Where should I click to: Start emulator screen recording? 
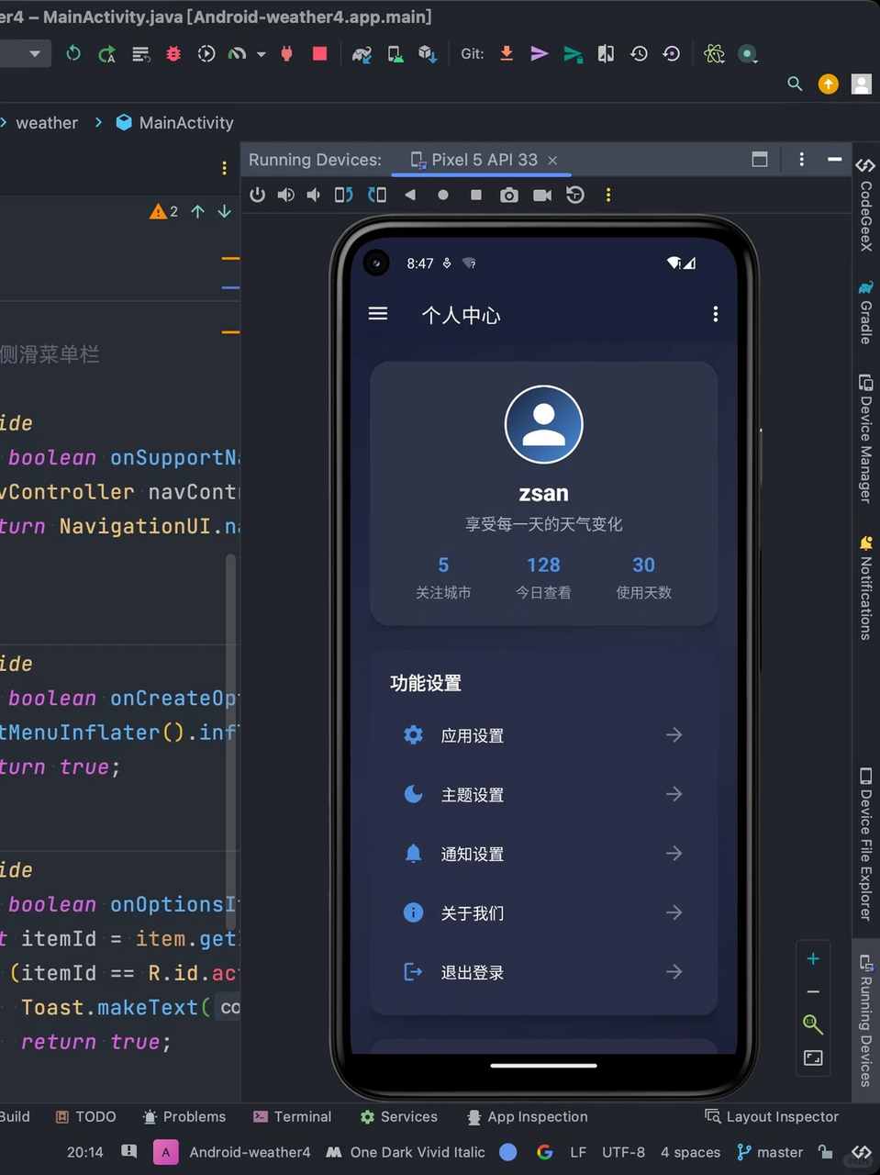[542, 195]
